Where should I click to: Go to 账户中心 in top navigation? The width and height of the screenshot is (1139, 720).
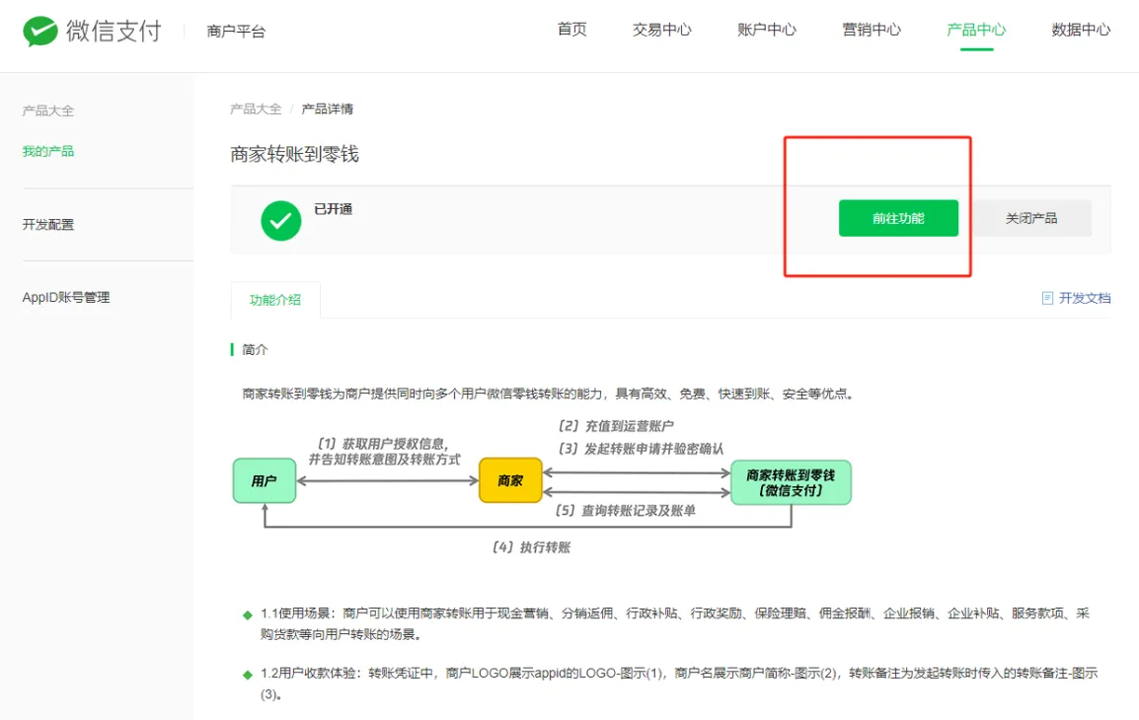tap(766, 30)
